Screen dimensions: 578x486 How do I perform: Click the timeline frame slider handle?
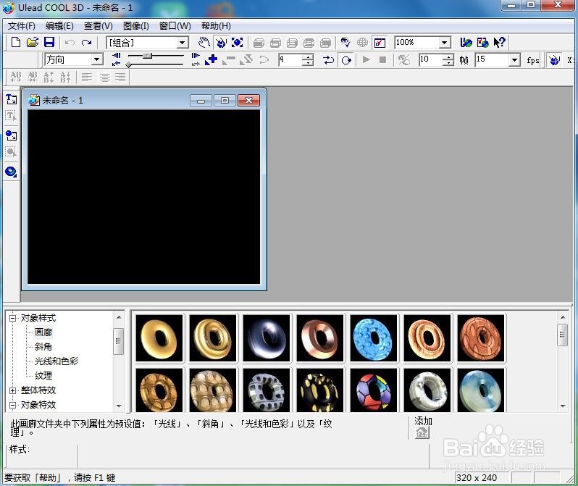tap(148, 56)
